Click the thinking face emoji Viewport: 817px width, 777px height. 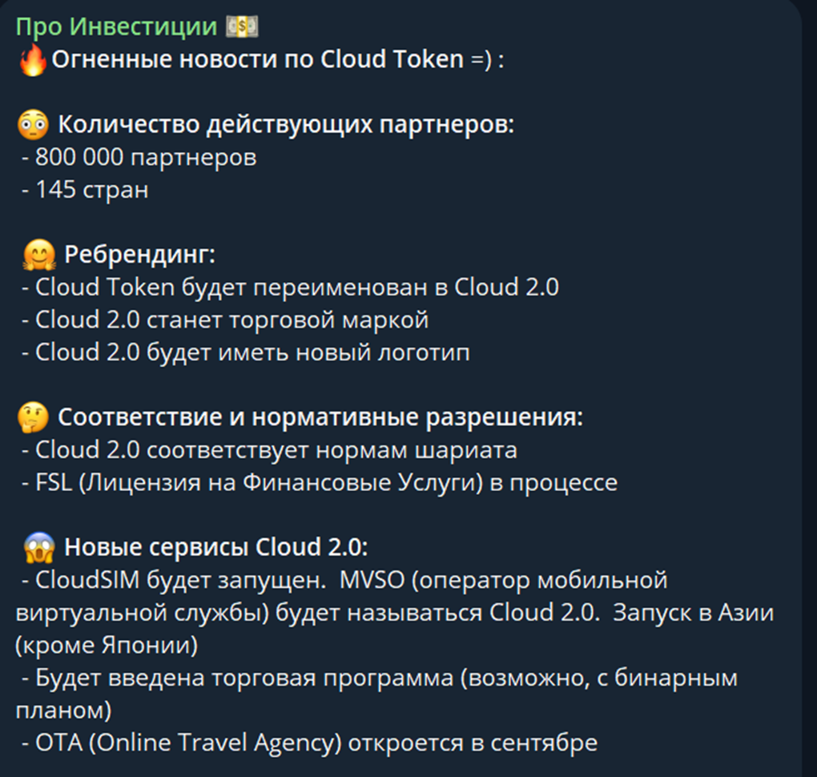33,417
